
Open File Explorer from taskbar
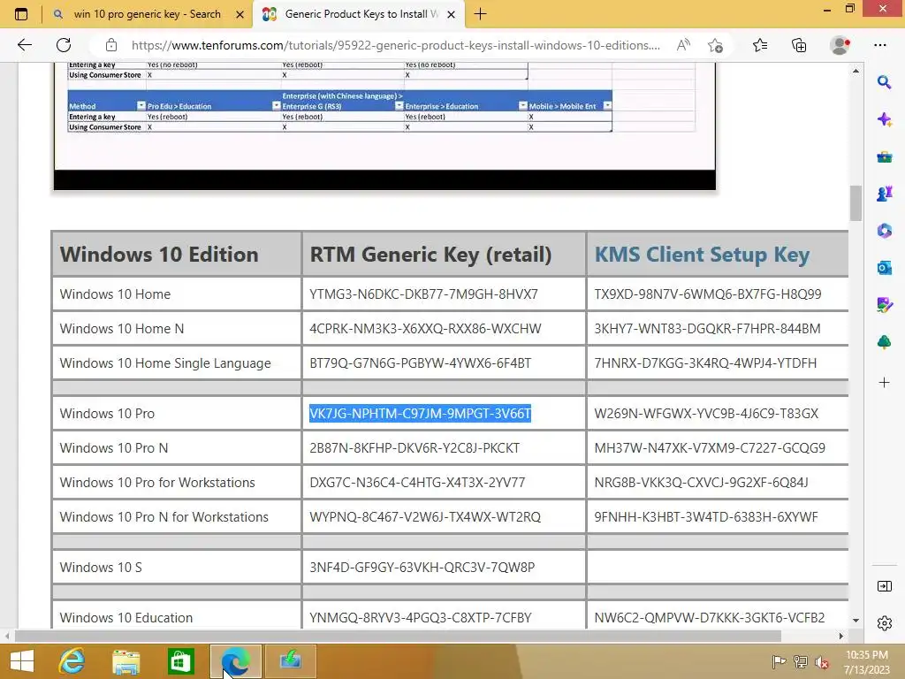(125, 661)
